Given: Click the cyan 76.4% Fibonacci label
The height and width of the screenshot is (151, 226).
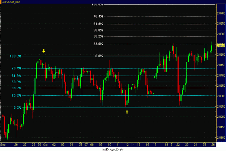Looking at the screenshot, I should coord(16,68).
